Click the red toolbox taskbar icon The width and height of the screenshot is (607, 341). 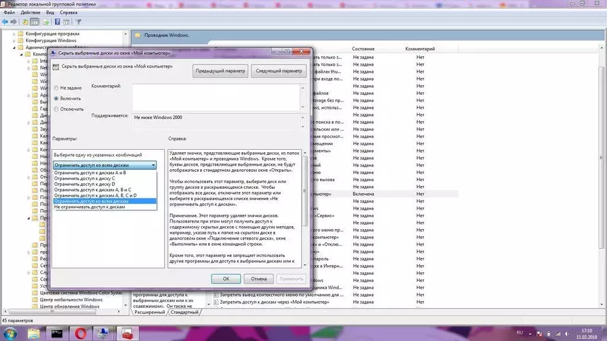[127, 333]
